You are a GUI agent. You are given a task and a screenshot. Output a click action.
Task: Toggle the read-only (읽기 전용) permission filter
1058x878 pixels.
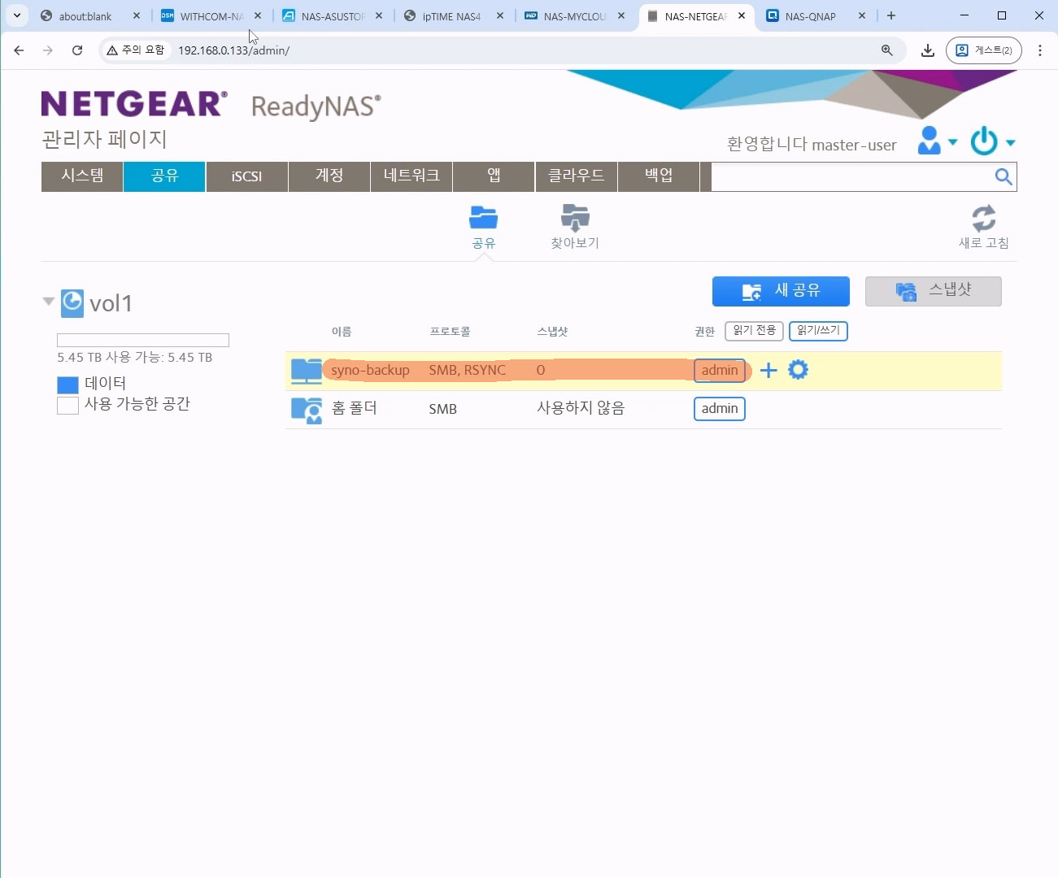(x=754, y=331)
